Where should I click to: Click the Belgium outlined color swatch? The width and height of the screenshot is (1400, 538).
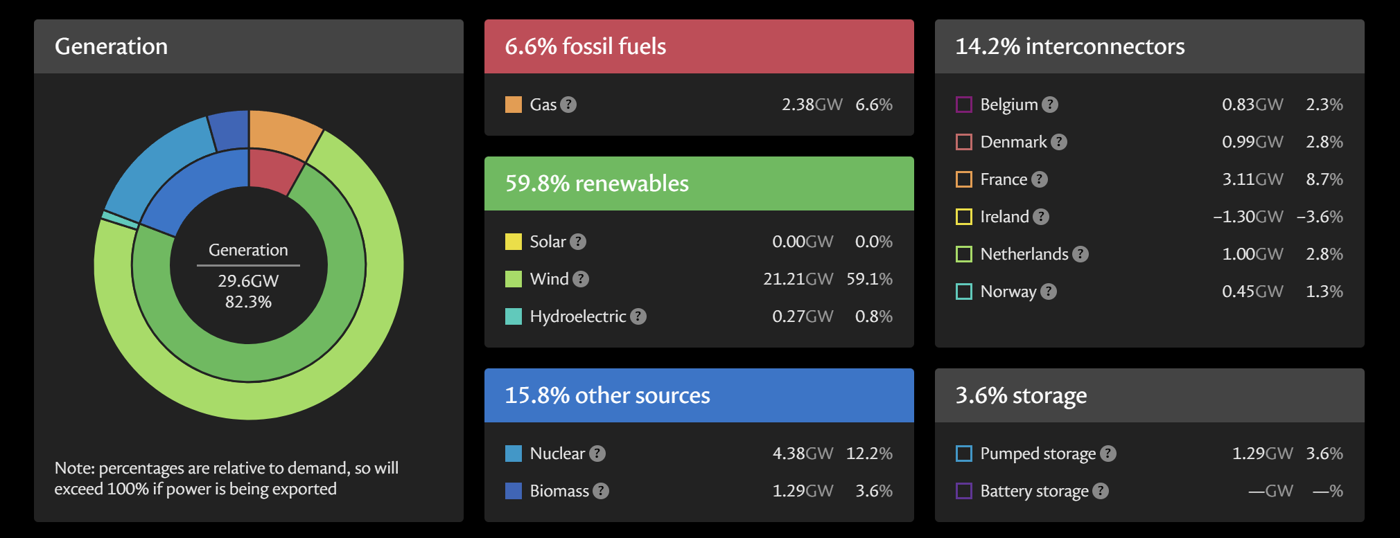964,105
